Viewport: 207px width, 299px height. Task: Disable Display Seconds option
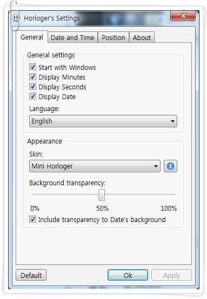(32, 87)
